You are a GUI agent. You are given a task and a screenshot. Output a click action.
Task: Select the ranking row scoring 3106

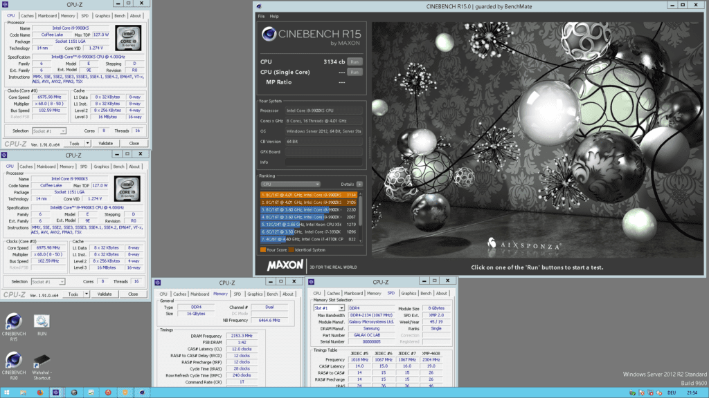[309, 202]
